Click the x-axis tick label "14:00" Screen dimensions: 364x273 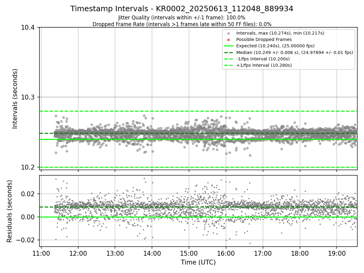[x=152, y=253]
